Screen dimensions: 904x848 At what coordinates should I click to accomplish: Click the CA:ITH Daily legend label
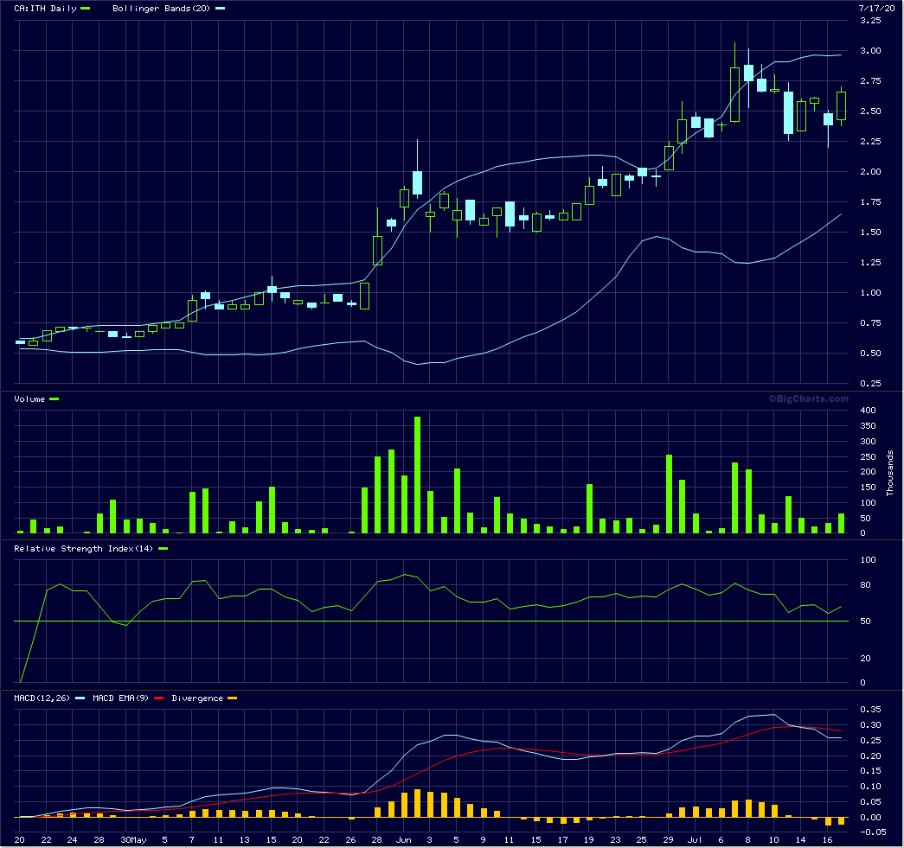[45, 9]
